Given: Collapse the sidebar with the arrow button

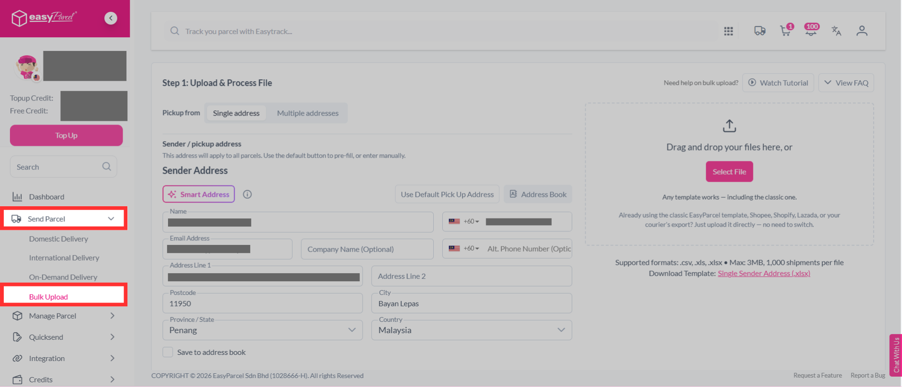Looking at the screenshot, I should [x=111, y=18].
